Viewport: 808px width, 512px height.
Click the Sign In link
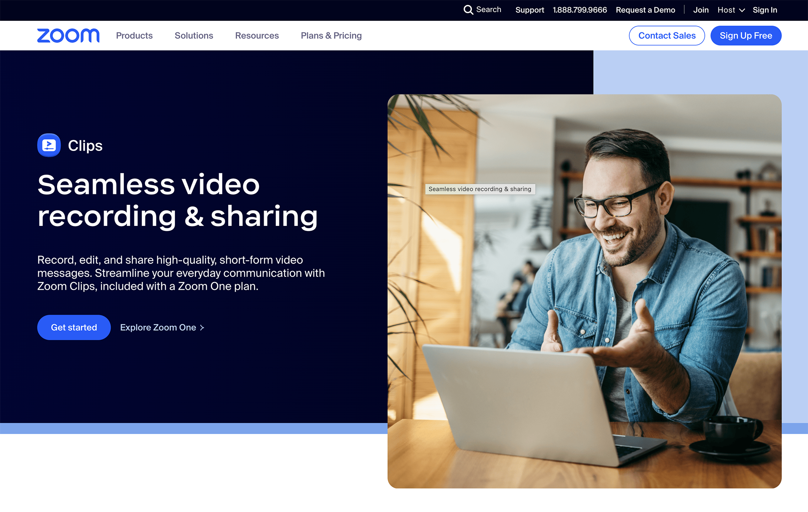click(765, 10)
